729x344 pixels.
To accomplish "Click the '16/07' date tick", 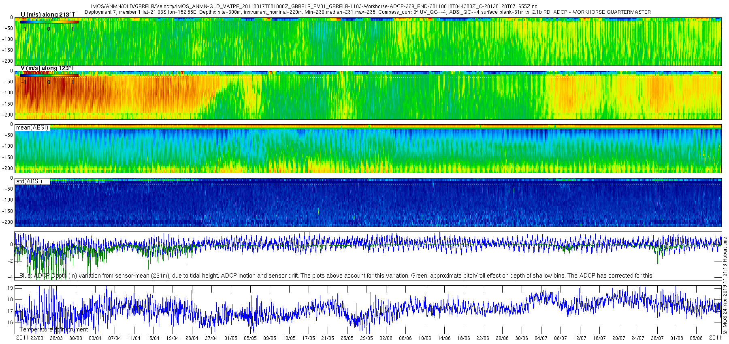I will pyautogui.click(x=599, y=338).
